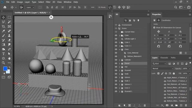Image resolution: width=192 pixels, height=108 pixels.
Task: Open more options (three dots) in options bar
Action: (x=93, y=7)
